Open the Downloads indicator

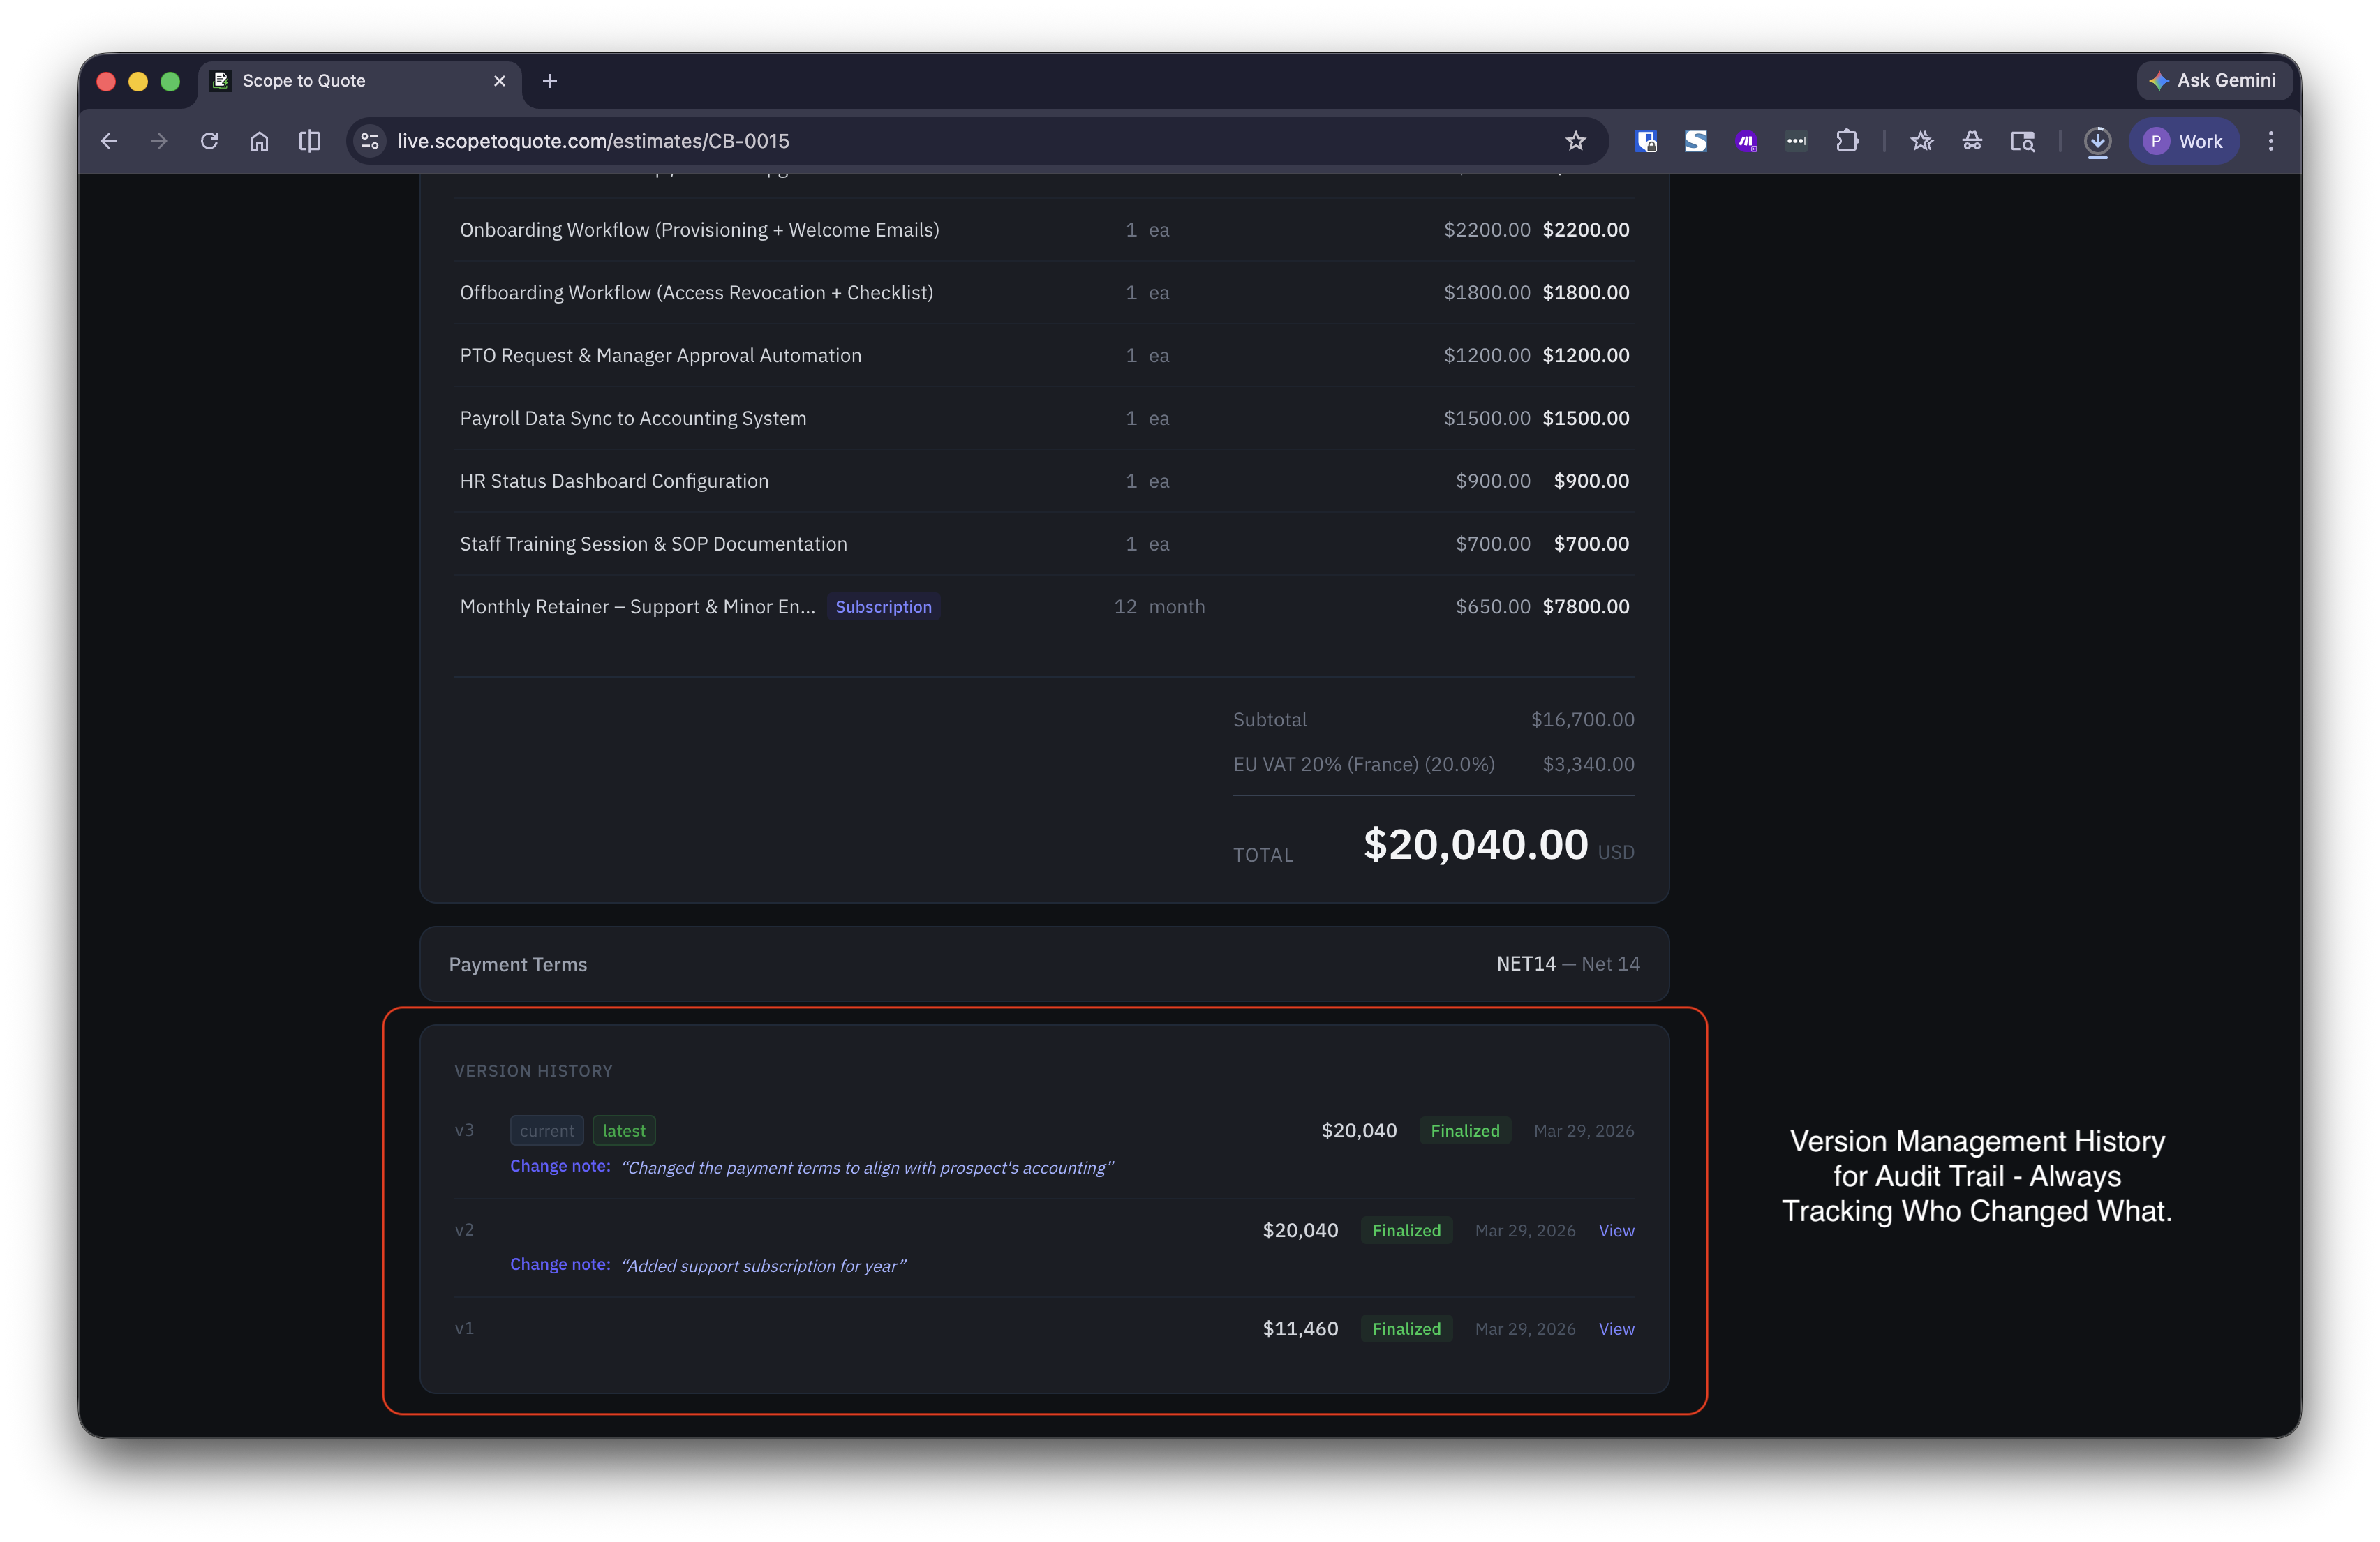(x=2097, y=141)
